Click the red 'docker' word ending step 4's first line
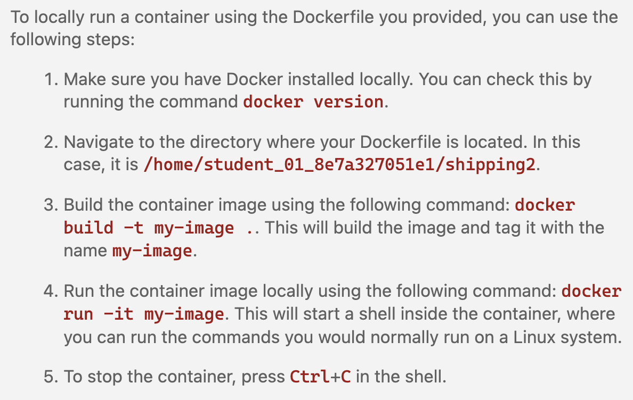 point(591,291)
